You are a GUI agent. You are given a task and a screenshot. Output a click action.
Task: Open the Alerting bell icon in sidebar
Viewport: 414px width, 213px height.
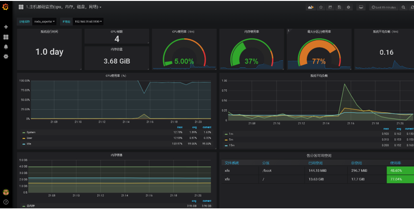pyautogui.click(x=6, y=46)
